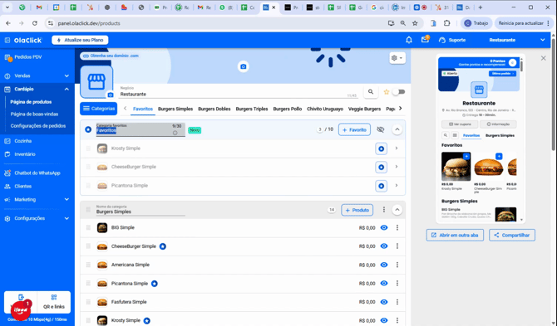Toggle visibility eye for Fasfutera Simple
This screenshot has width=557, height=326.
[x=384, y=302]
